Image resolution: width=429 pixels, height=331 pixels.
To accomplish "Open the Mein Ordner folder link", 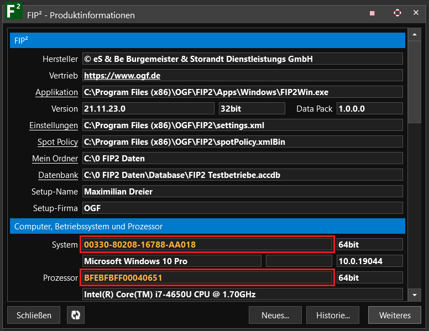I will (x=55, y=159).
